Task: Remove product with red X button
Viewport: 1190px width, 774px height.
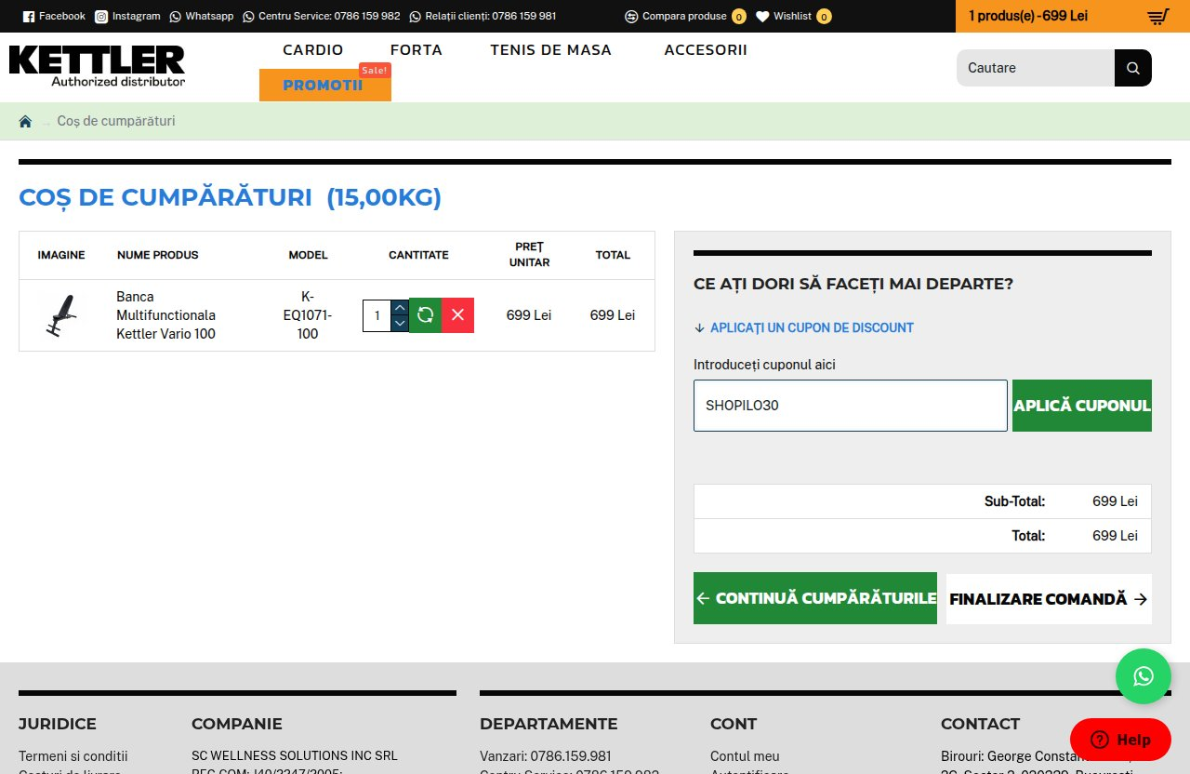Action: tap(457, 315)
